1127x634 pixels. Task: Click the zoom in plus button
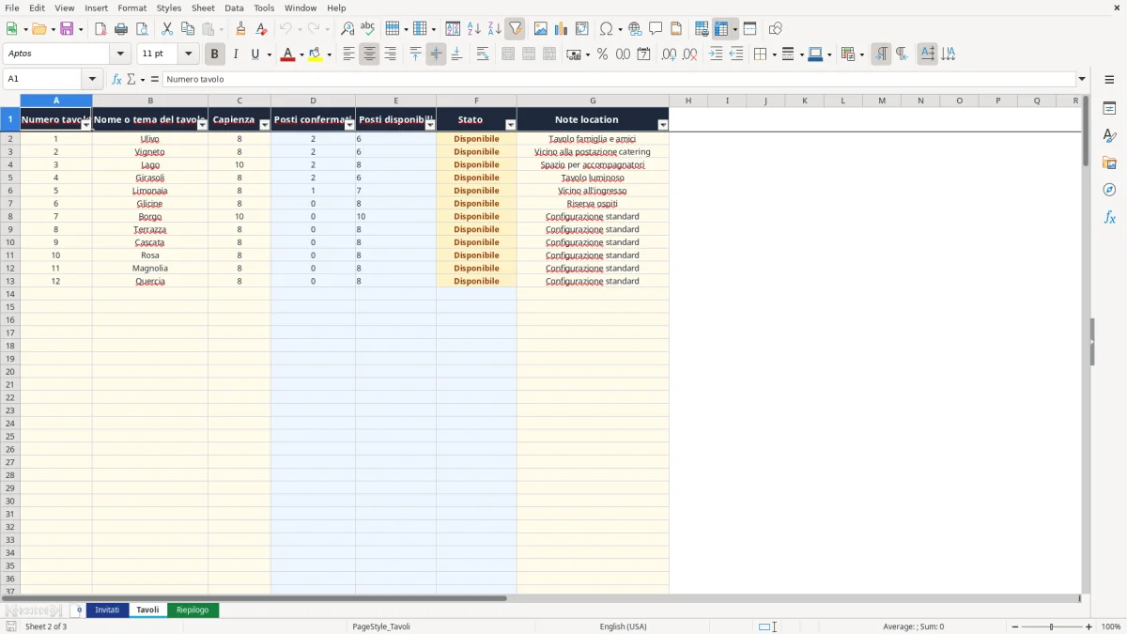[1089, 626]
